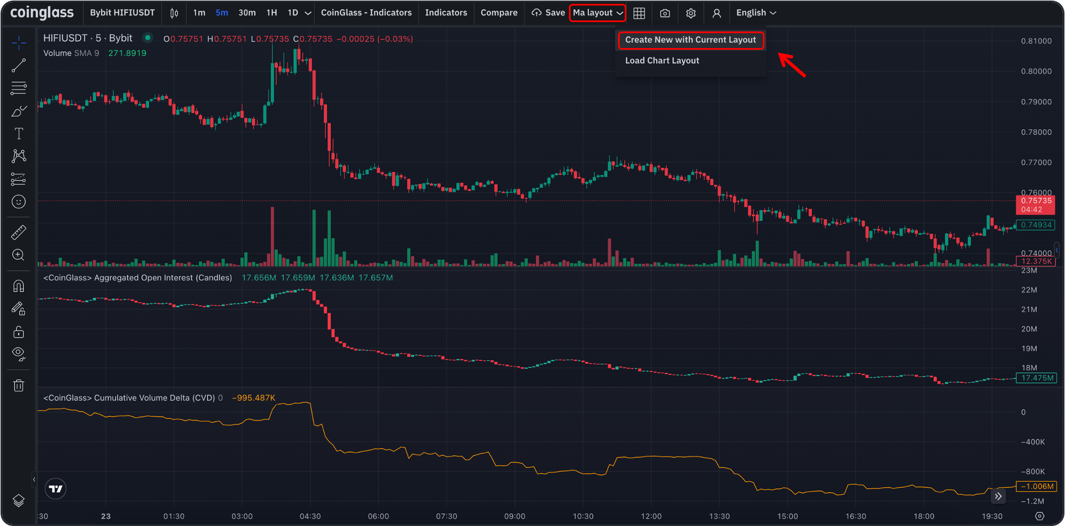Collapse the left drawing toolbar
Viewport: 1065px width, 526px height.
34,480
